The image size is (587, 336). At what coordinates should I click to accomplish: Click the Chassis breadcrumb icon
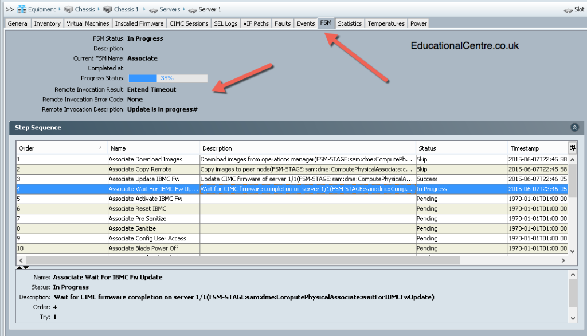pyautogui.click(x=69, y=9)
